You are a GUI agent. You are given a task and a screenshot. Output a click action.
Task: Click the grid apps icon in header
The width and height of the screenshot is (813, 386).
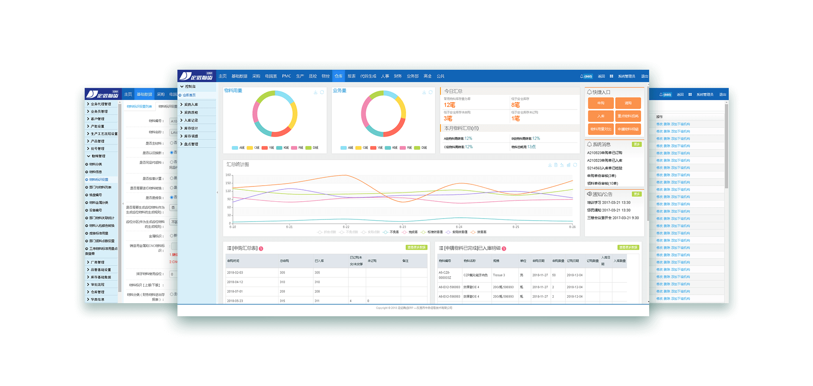pyautogui.click(x=611, y=77)
